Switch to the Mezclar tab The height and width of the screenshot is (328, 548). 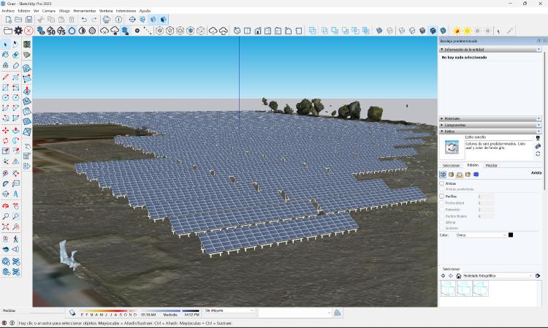[492, 166]
